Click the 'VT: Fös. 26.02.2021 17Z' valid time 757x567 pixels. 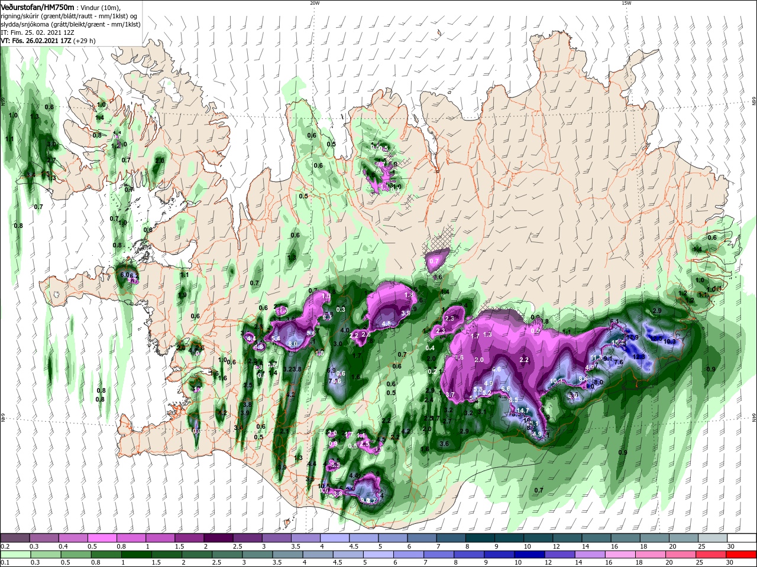tap(35, 41)
